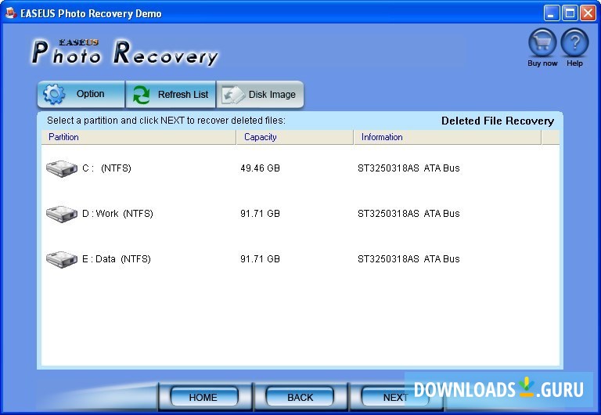Minimize the Photo Recovery window
601x415 pixels.
[552, 13]
